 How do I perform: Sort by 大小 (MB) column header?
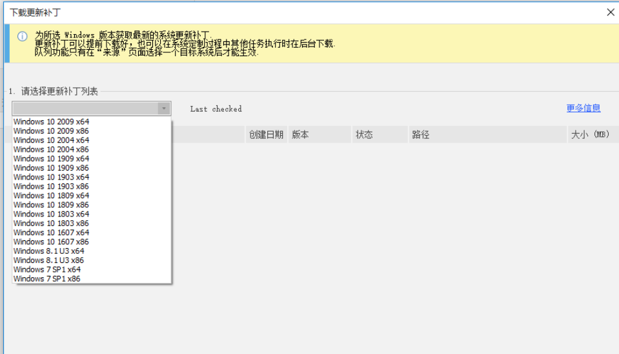[590, 135]
